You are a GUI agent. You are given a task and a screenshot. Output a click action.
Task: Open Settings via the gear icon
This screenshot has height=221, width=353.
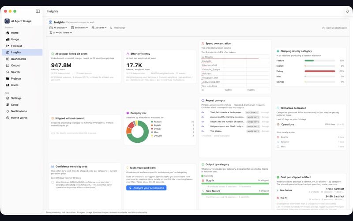(8, 98)
